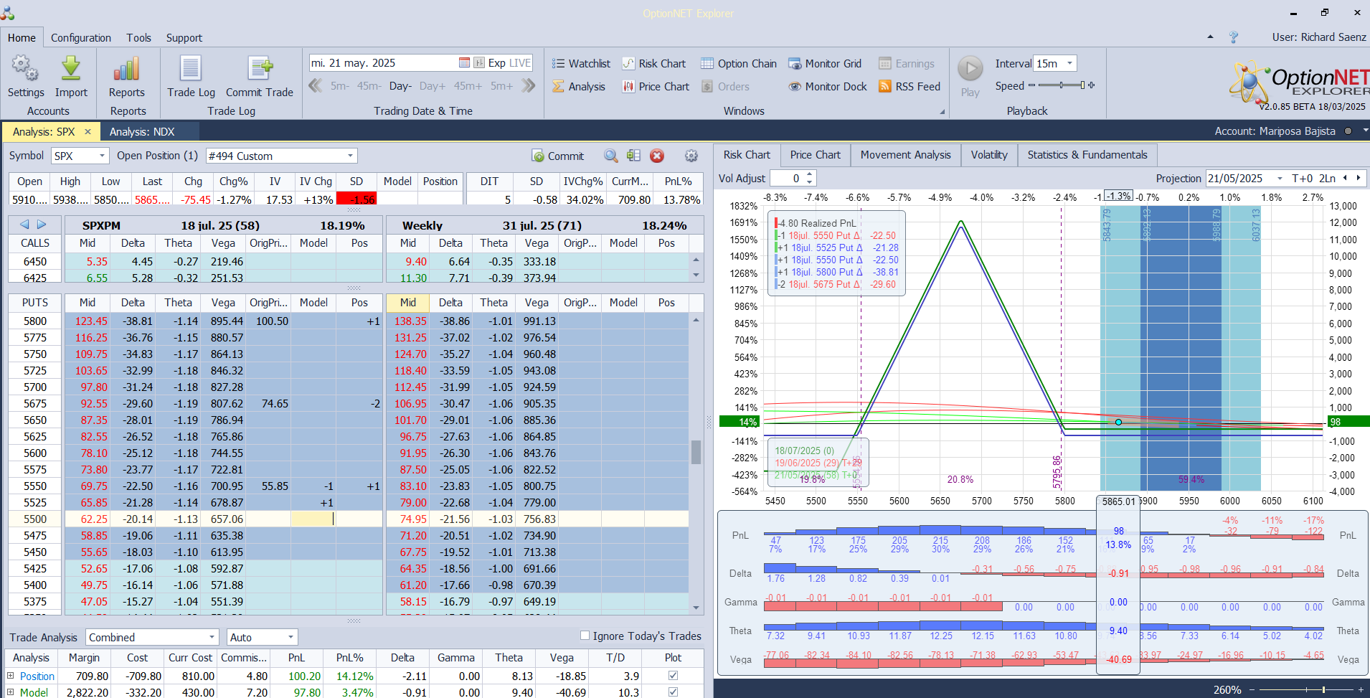This screenshot has width=1370, height=698.
Task: Toggle the Exp option in date field
Action: [496, 63]
